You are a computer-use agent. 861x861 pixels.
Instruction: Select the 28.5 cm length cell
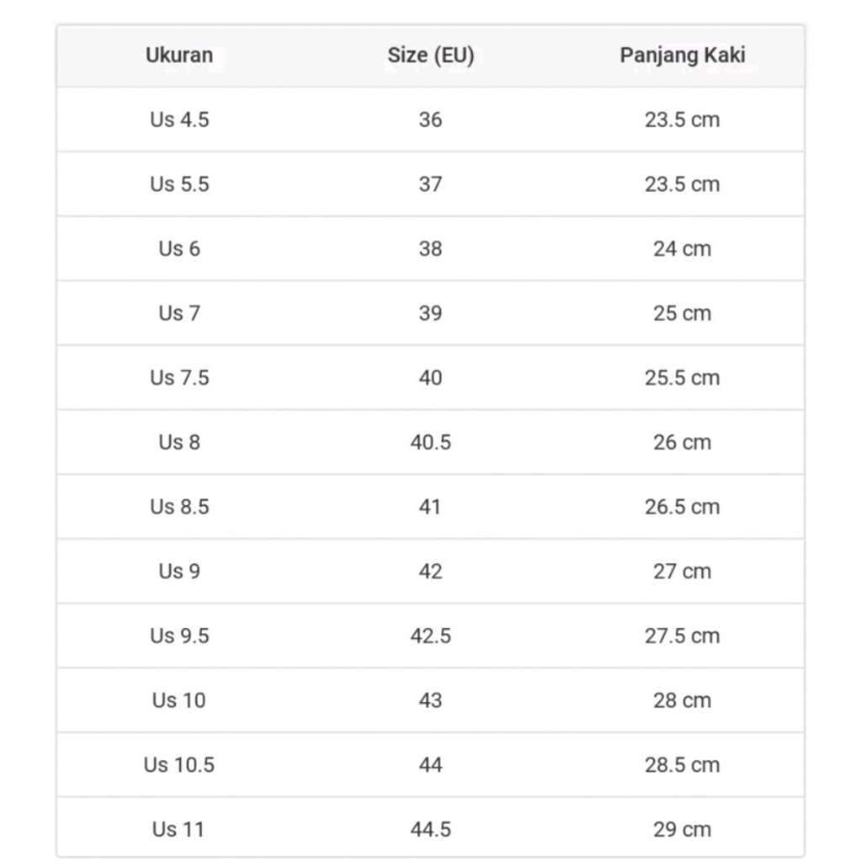[x=682, y=765]
